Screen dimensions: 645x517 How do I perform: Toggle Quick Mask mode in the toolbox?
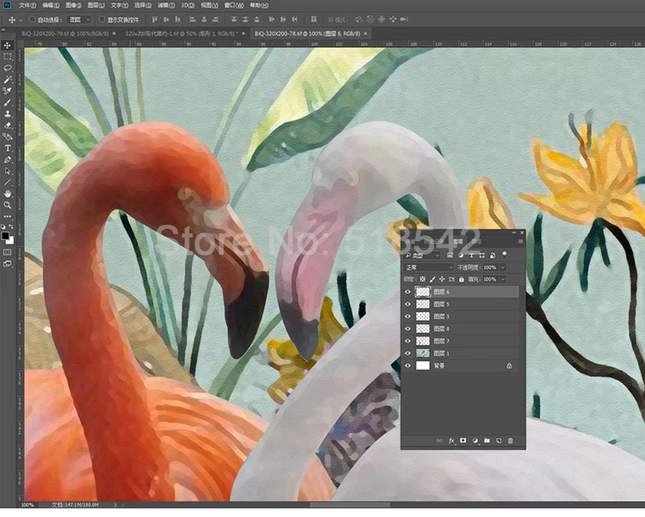8,252
